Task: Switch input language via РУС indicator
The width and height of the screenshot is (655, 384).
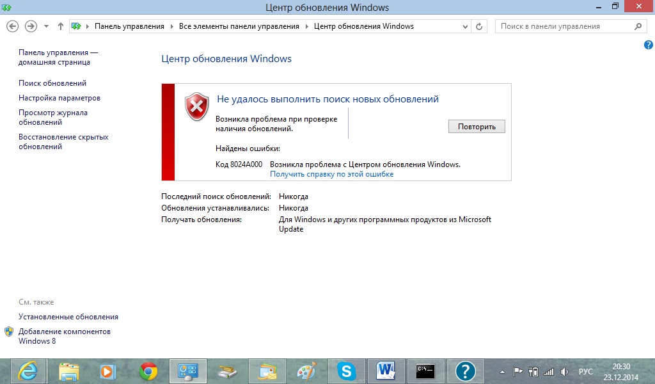Action: click(586, 371)
